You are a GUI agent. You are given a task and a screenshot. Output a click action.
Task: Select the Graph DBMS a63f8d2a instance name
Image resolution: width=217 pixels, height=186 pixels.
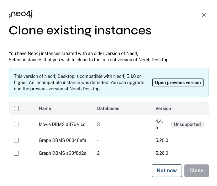[62, 153]
